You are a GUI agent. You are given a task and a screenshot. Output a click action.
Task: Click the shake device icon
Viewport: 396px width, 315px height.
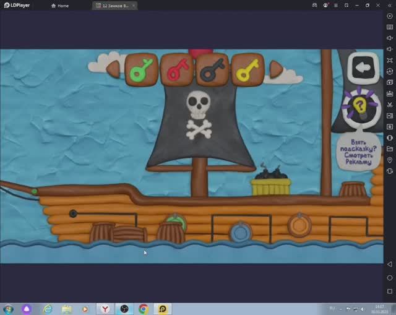[x=390, y=171]
